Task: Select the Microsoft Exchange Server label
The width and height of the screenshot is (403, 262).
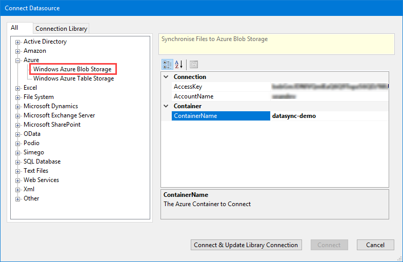Action: click(59, 116)
